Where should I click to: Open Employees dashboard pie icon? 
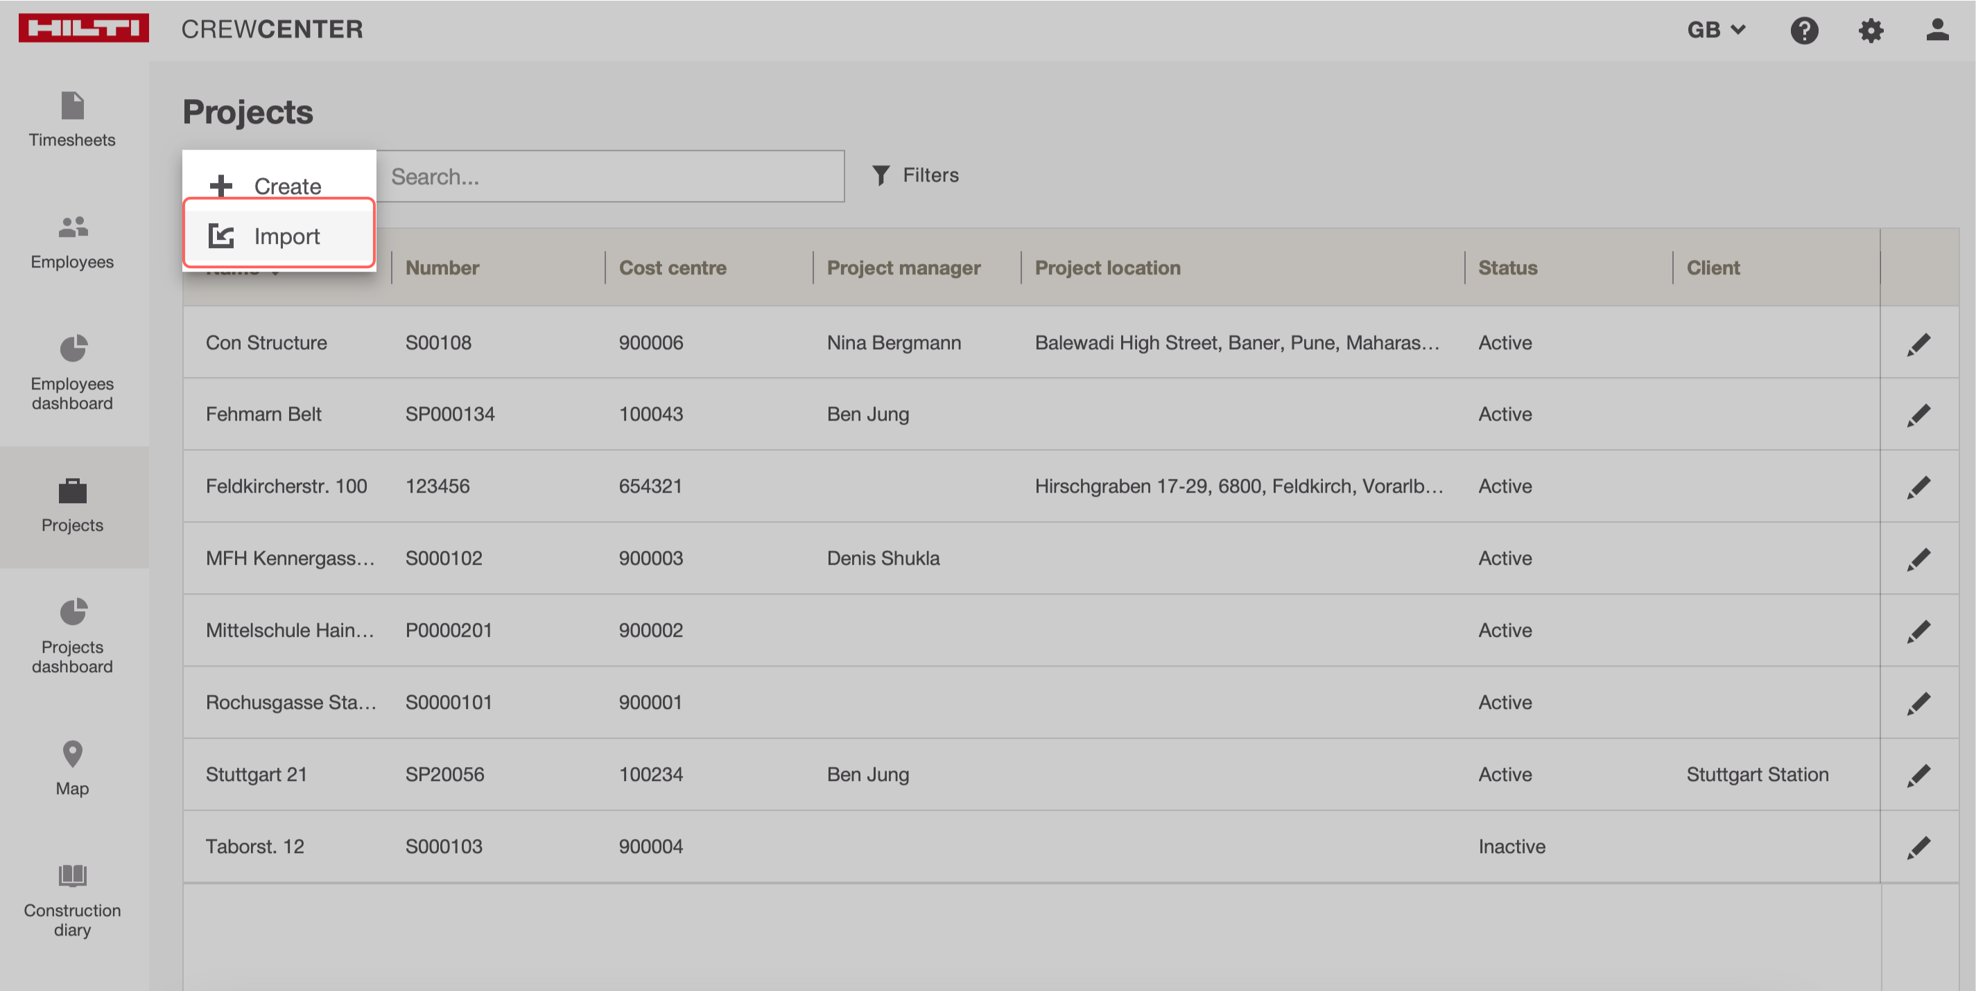tap(73, 349)
